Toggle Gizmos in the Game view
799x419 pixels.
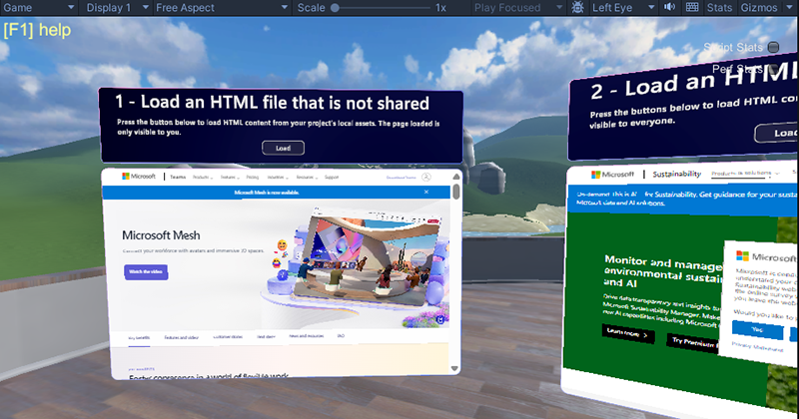pyautogui.click(x=759, y=8)
